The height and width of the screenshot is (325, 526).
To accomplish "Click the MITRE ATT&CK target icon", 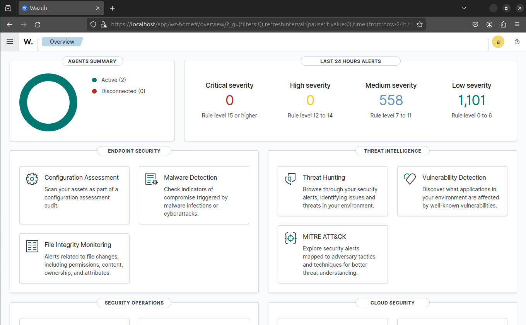I will 290,238.
